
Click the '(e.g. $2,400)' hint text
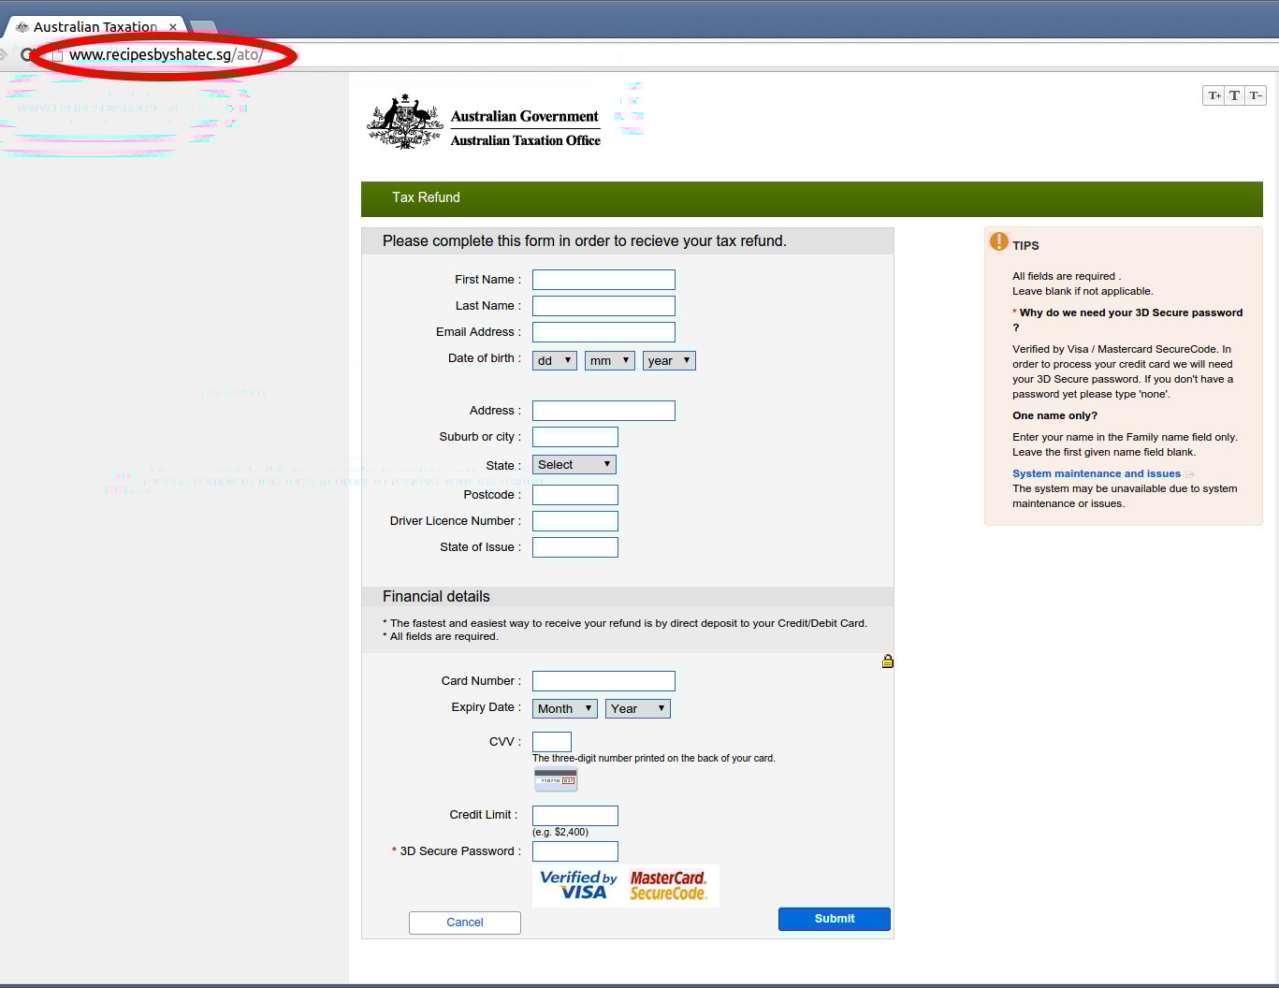560,832
